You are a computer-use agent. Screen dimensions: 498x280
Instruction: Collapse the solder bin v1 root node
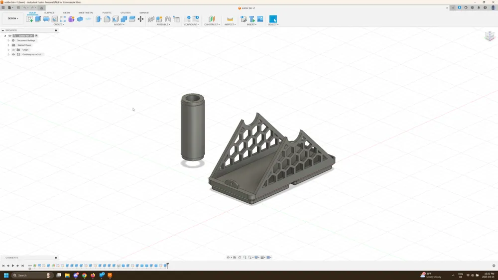[5, 36]
